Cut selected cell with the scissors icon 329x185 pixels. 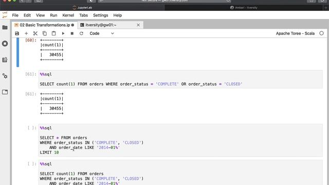(35, 33)
